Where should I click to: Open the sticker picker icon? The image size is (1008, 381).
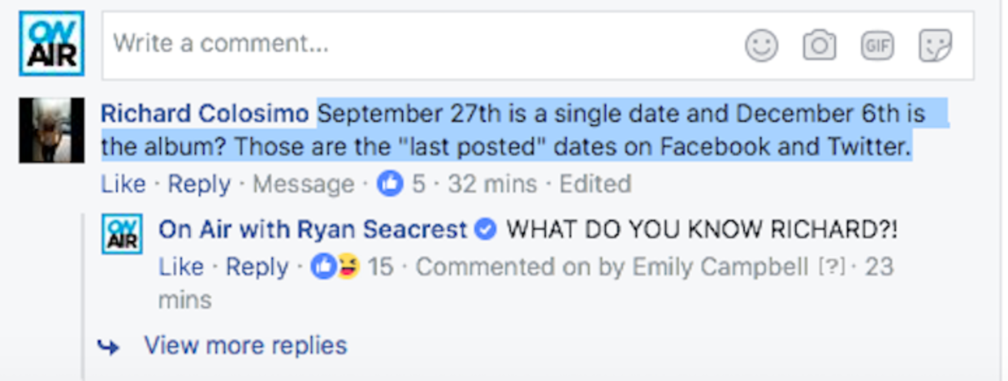coord(935,46)
